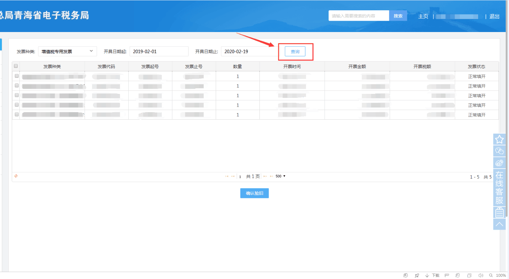
Task: Open the 500 rows-per-page dropdown
Action: pos(280,176)
